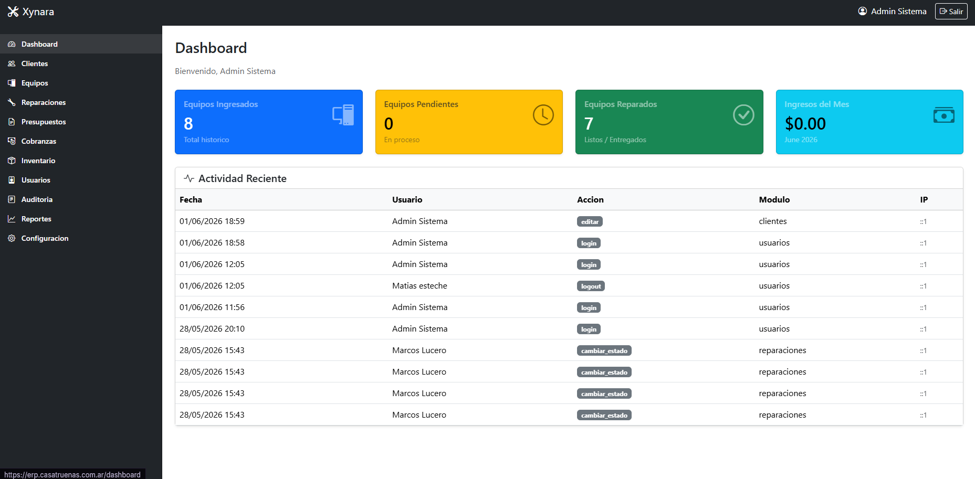This screenshot has height=479, width=975.
Task: Click the 'Total historico' label
Action: 206,140
